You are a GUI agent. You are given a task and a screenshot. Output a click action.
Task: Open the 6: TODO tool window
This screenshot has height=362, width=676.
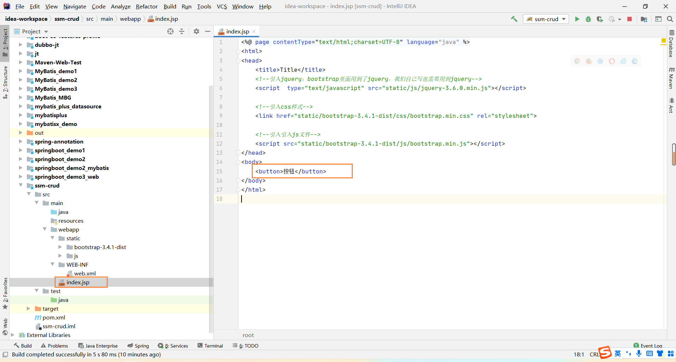click(x=245, y=346)
